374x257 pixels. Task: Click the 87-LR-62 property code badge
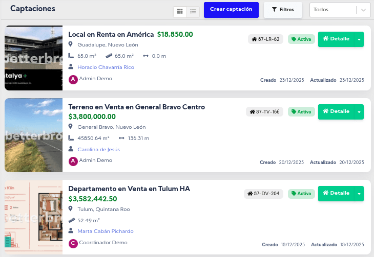pos(265,39)
